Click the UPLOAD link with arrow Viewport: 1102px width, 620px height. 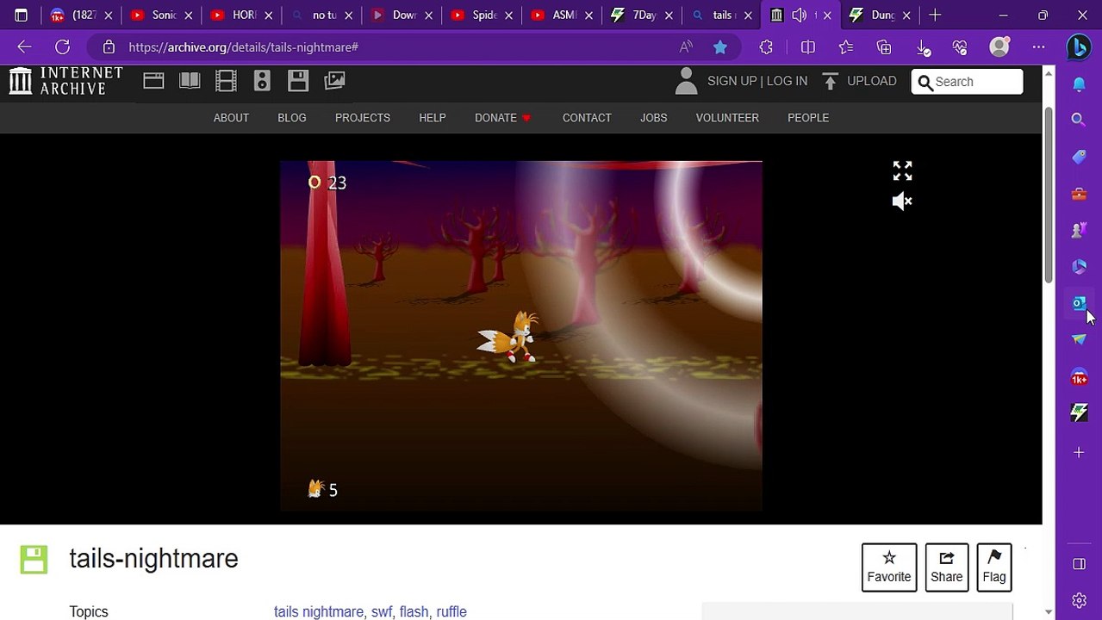click(x=859, y=81)
